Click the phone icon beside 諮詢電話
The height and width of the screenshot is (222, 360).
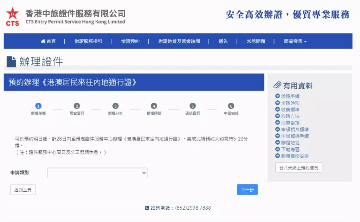pyautogui.click(x=147, y=208)
